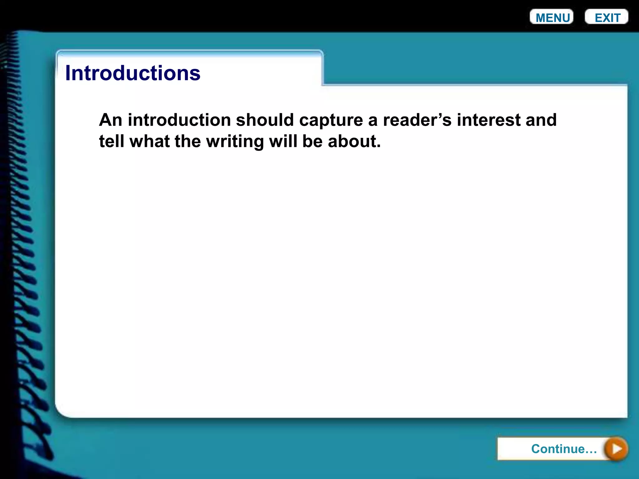Click the Continue… link text
Image resolution: width=639 pixels, height=479 pixels.
click(x=564, y=449)
